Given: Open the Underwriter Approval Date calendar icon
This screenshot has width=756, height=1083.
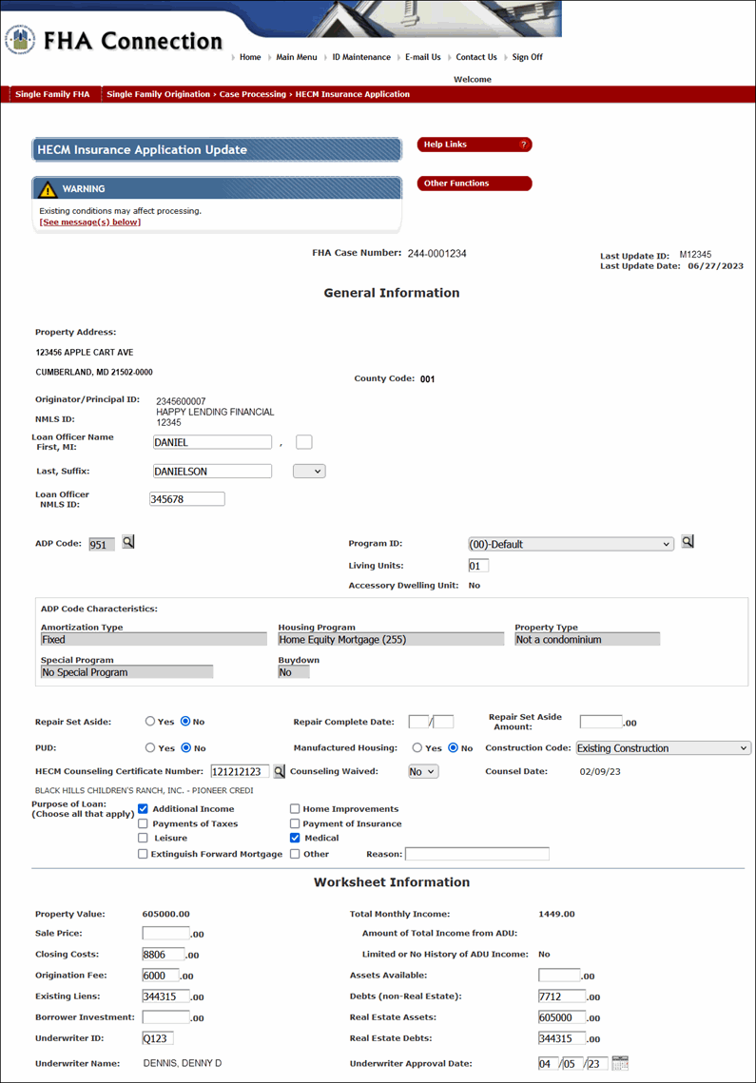Looking at the screenshot, I should (620, 1063).
